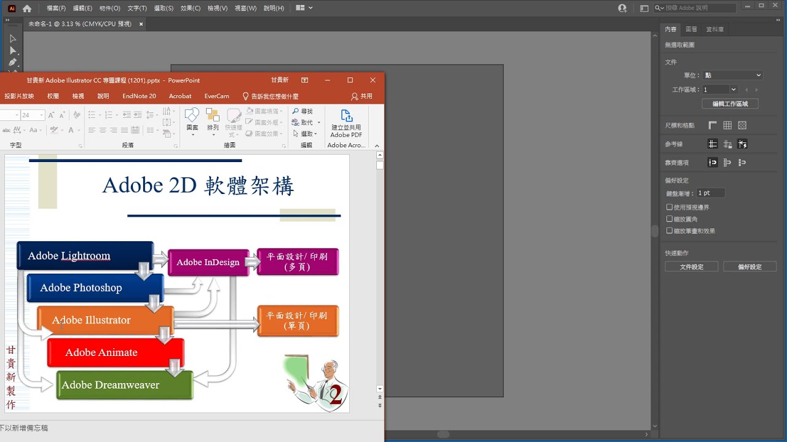Select the Direct Selection tool in Illustrator
The height and width of the screenshot is (442, 787).
click(12, 50)
